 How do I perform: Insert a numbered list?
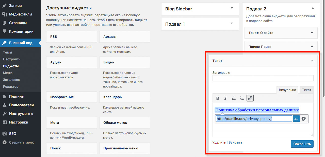point(242,98)
